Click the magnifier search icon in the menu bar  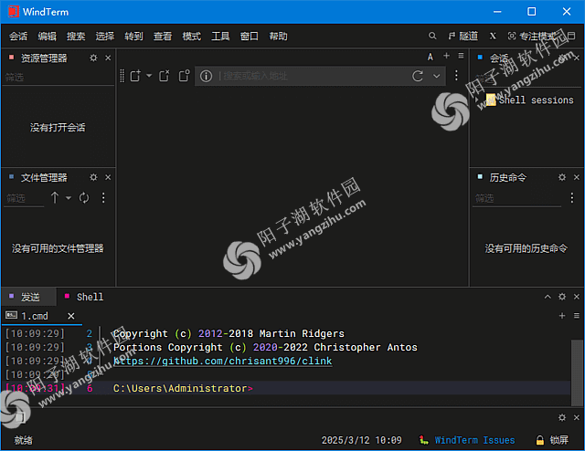(x=432, y=36)
